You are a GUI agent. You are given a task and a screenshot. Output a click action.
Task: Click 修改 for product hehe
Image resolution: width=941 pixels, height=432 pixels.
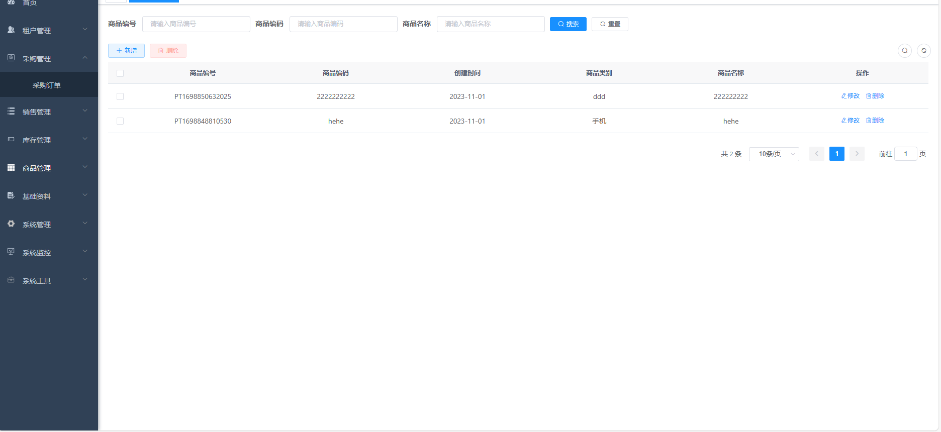[851, 121]
